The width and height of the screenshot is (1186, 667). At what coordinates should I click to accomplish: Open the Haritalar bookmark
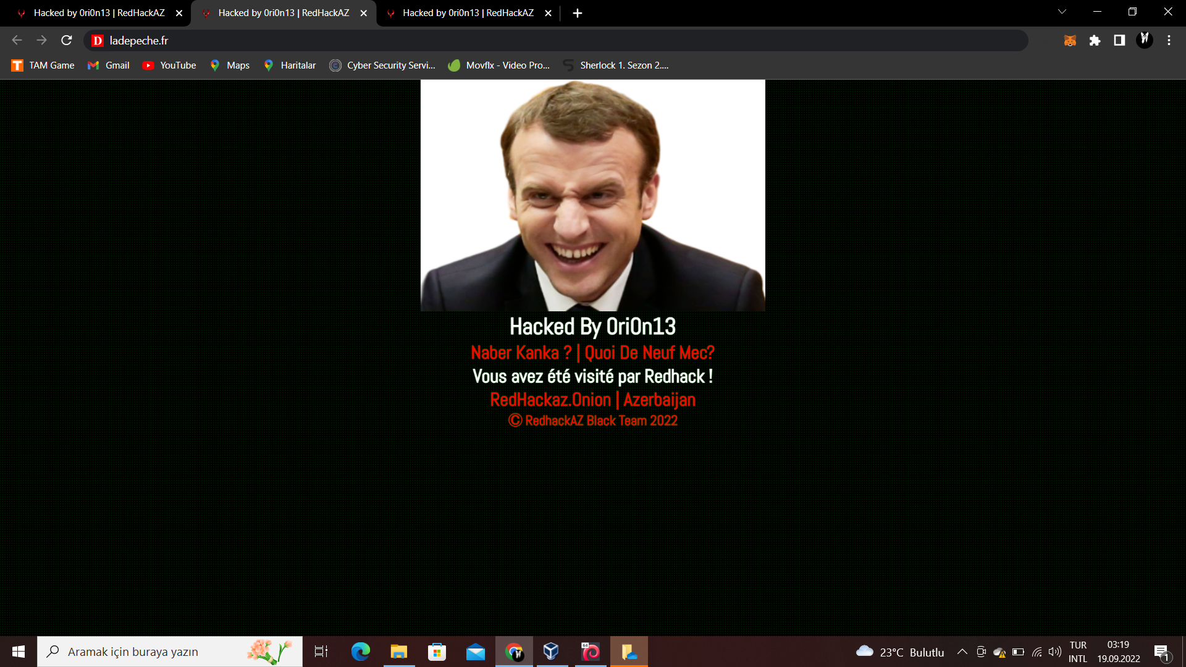[289, 65]
